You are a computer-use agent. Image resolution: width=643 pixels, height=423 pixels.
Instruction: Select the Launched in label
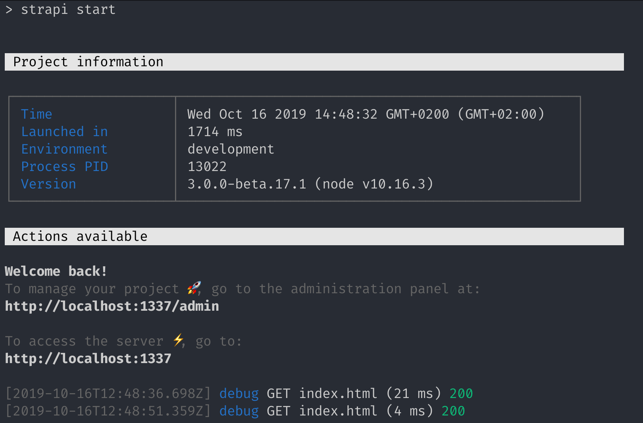pos(64,132)
